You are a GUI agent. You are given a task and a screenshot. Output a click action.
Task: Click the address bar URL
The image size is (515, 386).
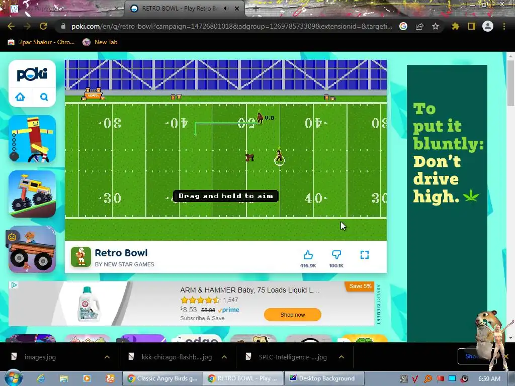[x=231, y=26]
